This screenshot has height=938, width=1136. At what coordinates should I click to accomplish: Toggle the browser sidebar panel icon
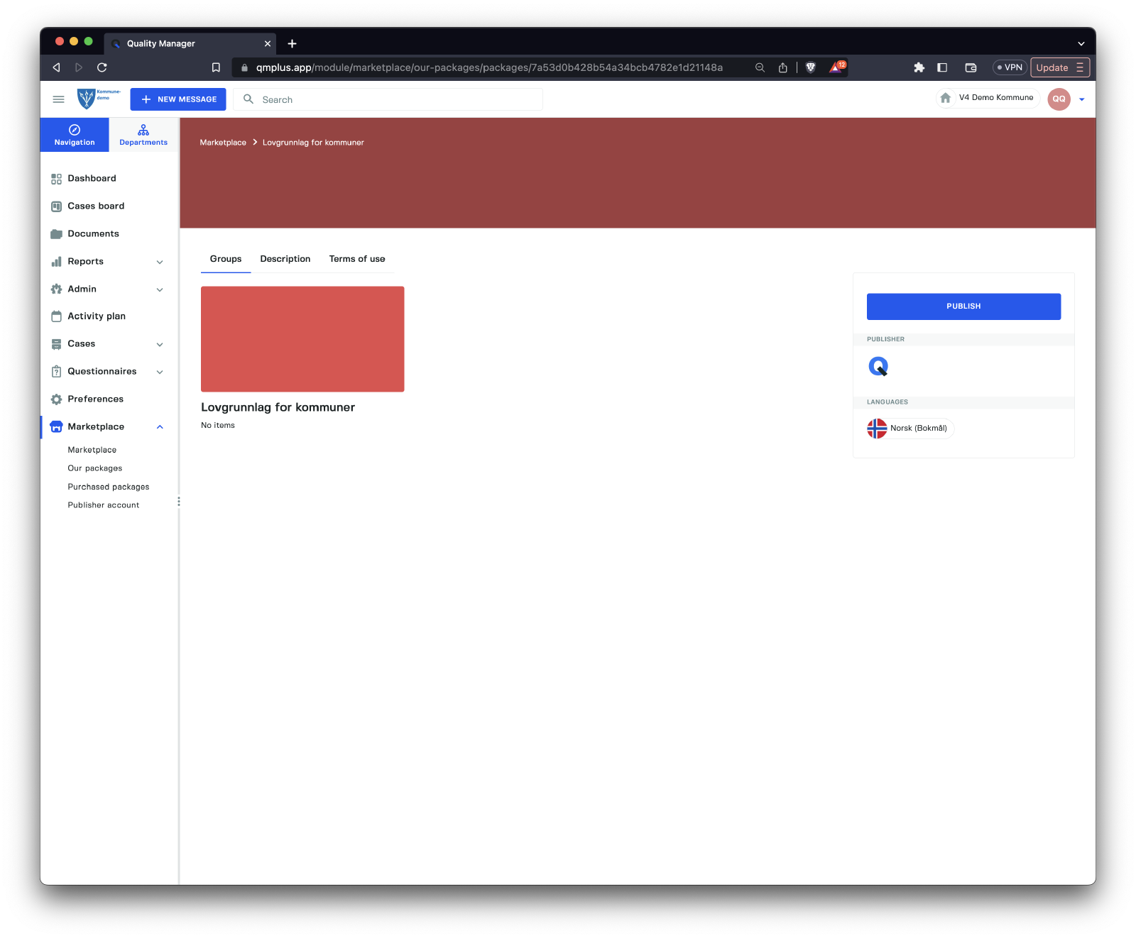point(942,67)
